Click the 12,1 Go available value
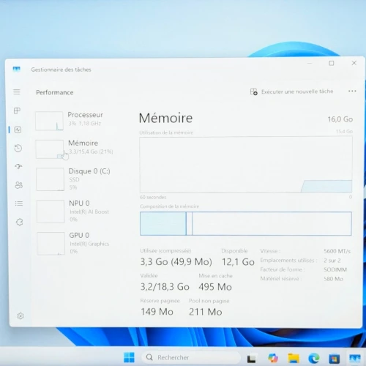This screenshot has width=366, height=366. click(x=238, y=262)
